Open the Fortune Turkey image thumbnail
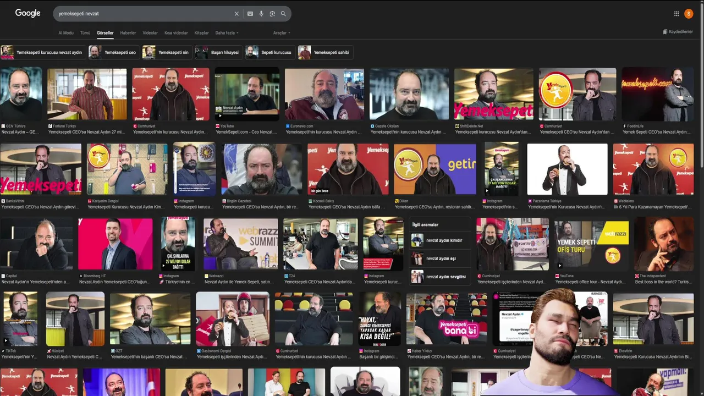 click(x=87, y=94)
